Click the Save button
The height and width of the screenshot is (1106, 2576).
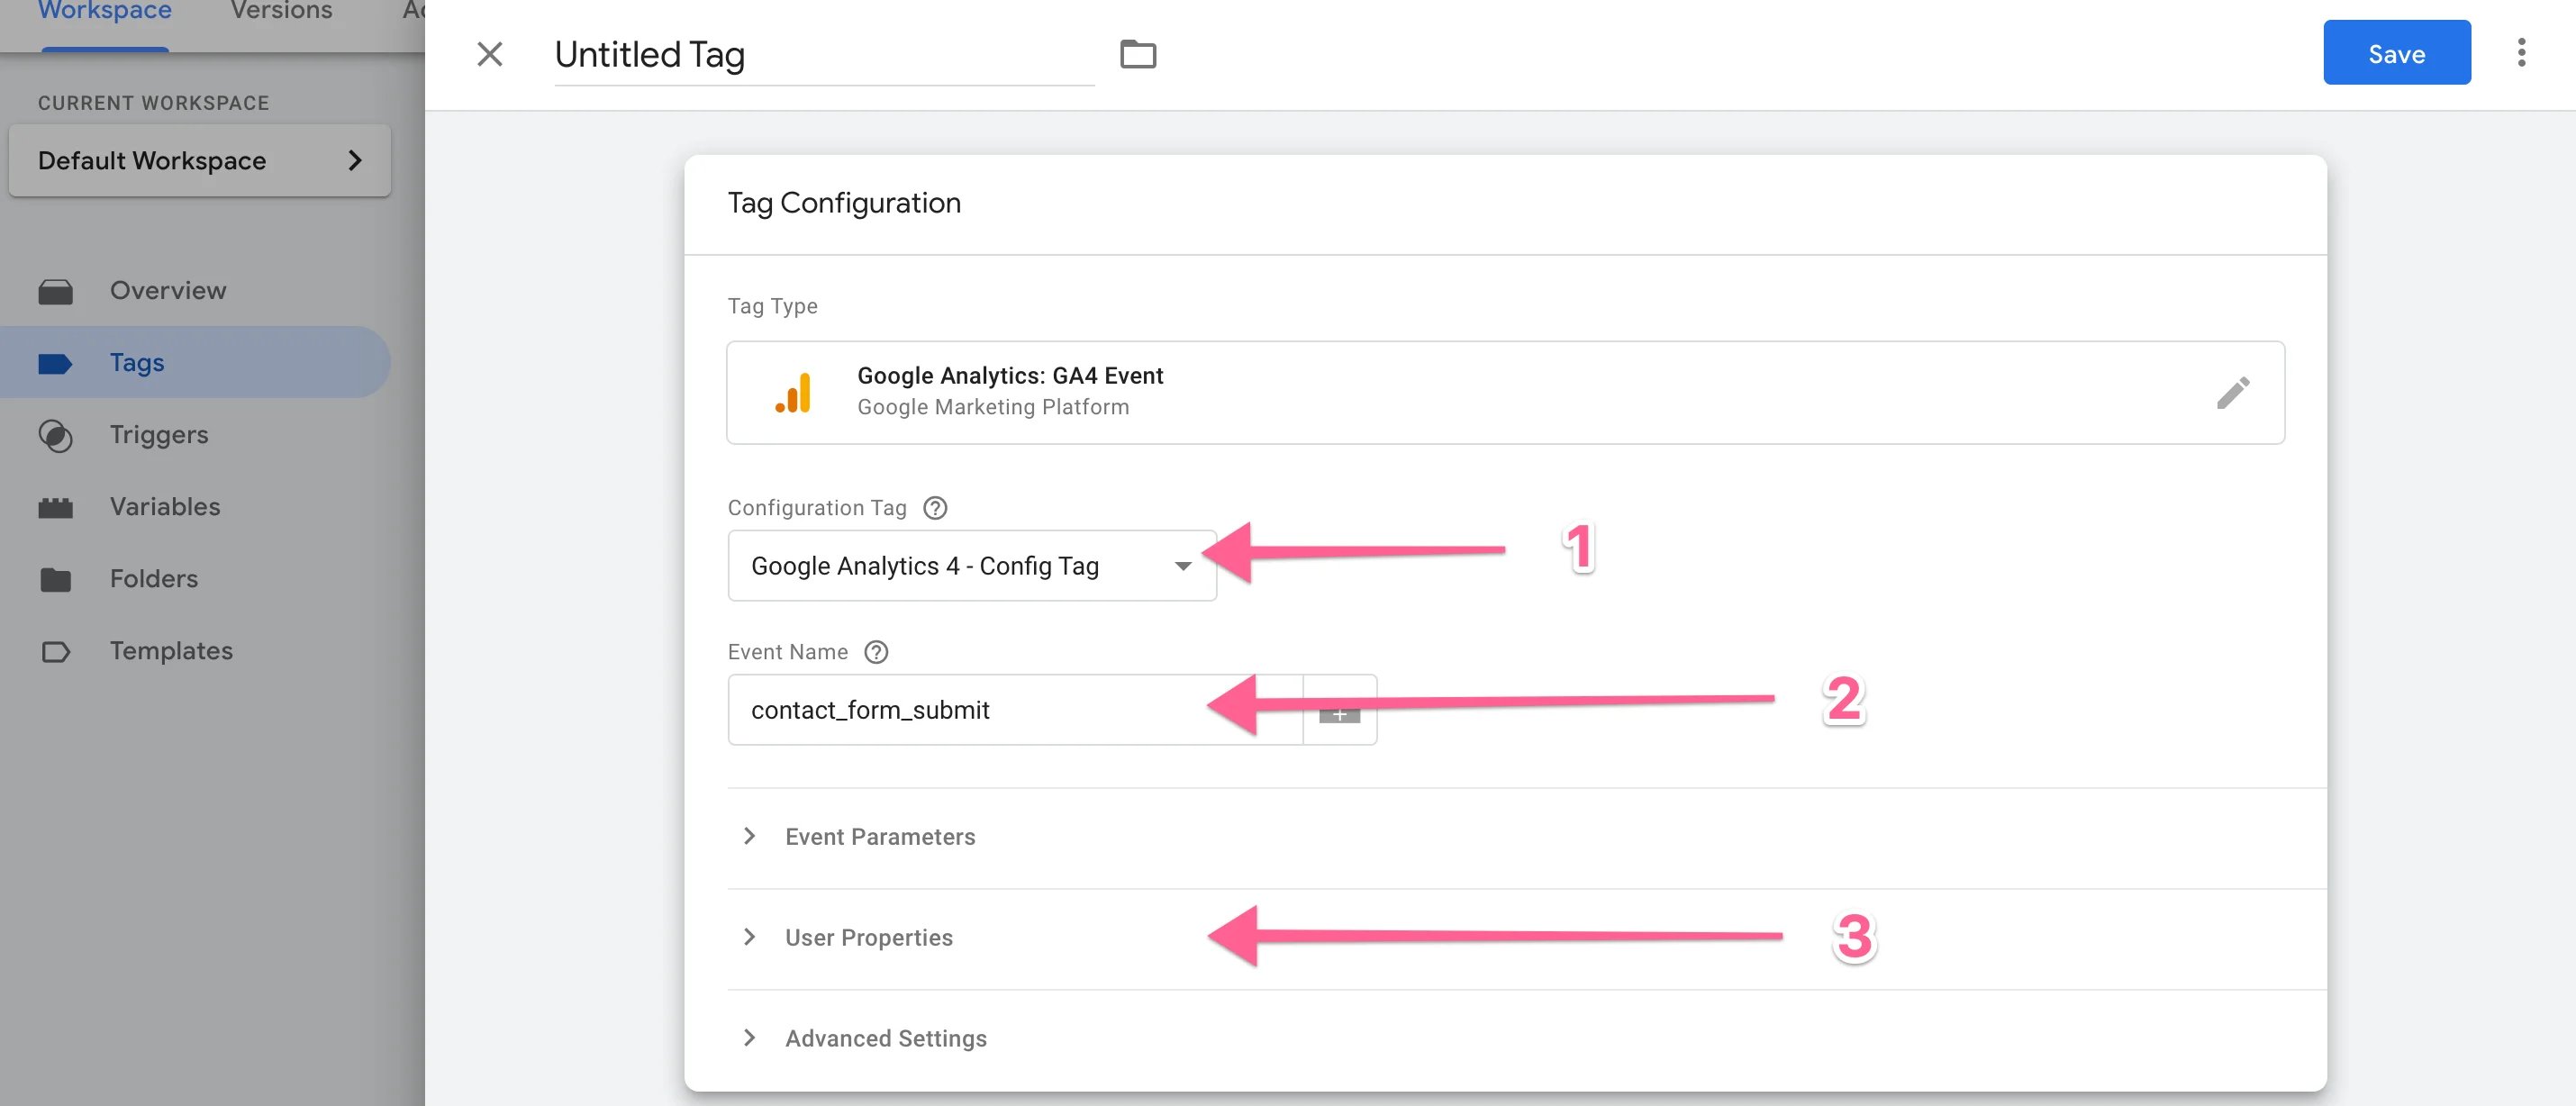(2396, 52)
